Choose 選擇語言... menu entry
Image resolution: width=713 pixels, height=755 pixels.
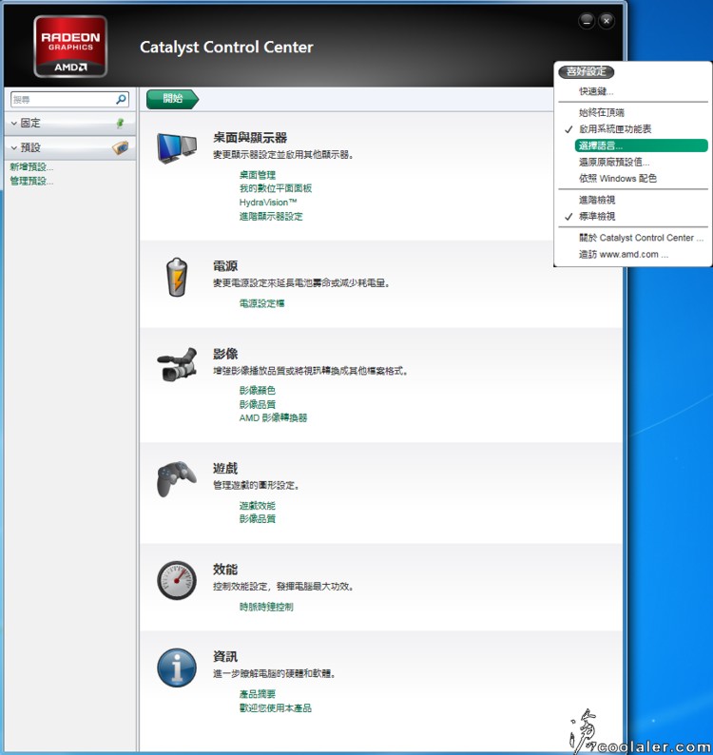(642, 145)
